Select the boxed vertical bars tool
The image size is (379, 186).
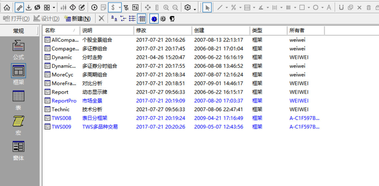[247, 8]
